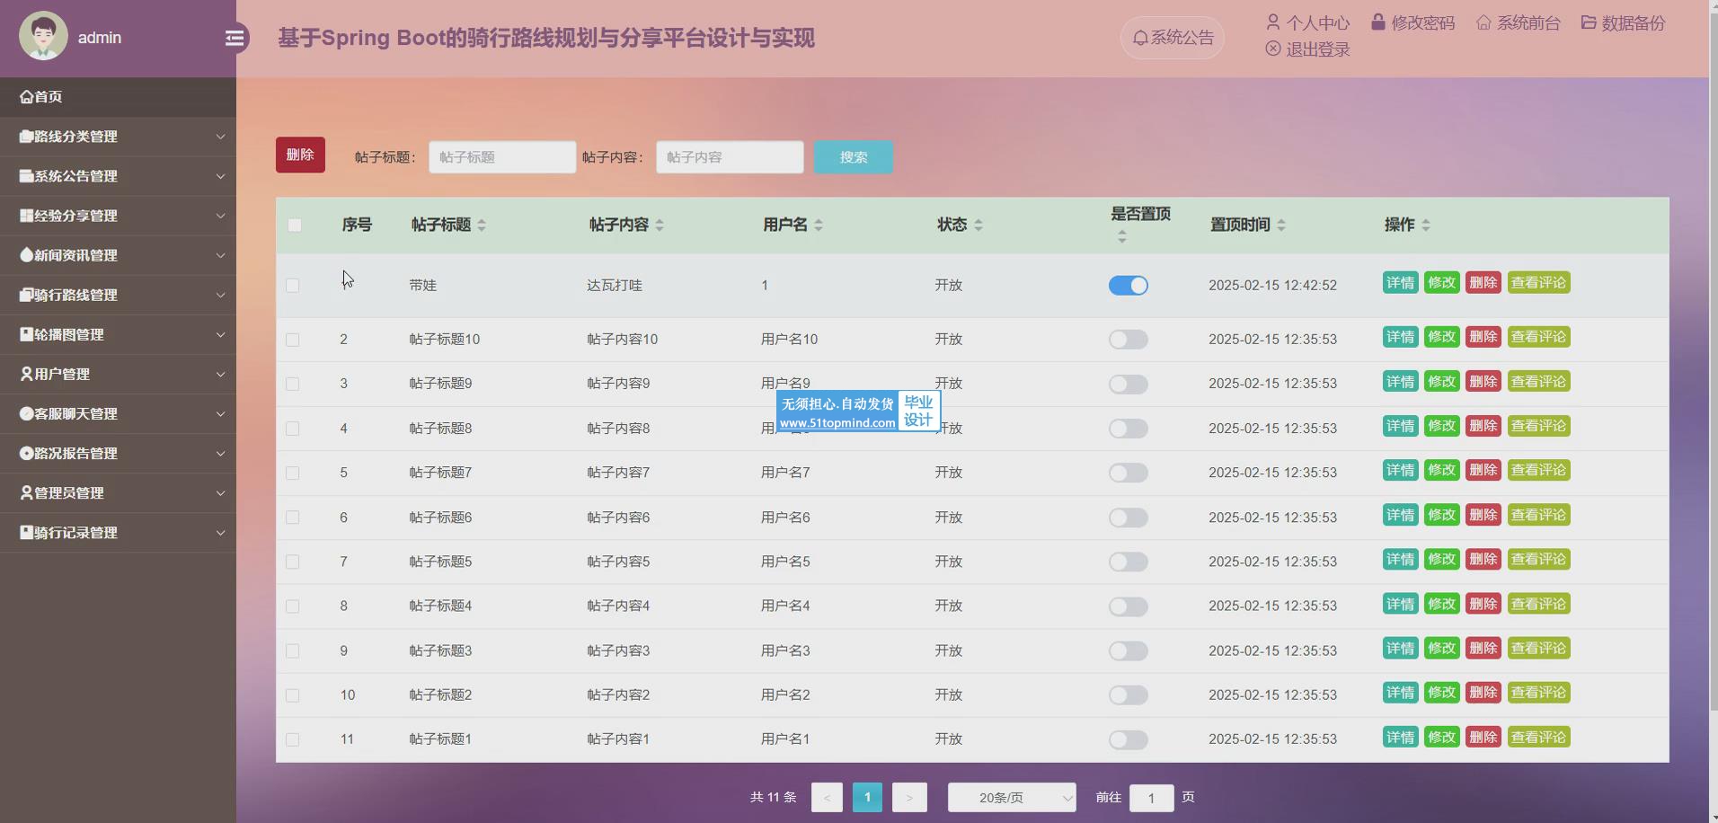Image resolution: width=1718 pixels, height=823 pixels.
Task: Click 退出登录 logout icon
Action: [x=1272, y=49]
